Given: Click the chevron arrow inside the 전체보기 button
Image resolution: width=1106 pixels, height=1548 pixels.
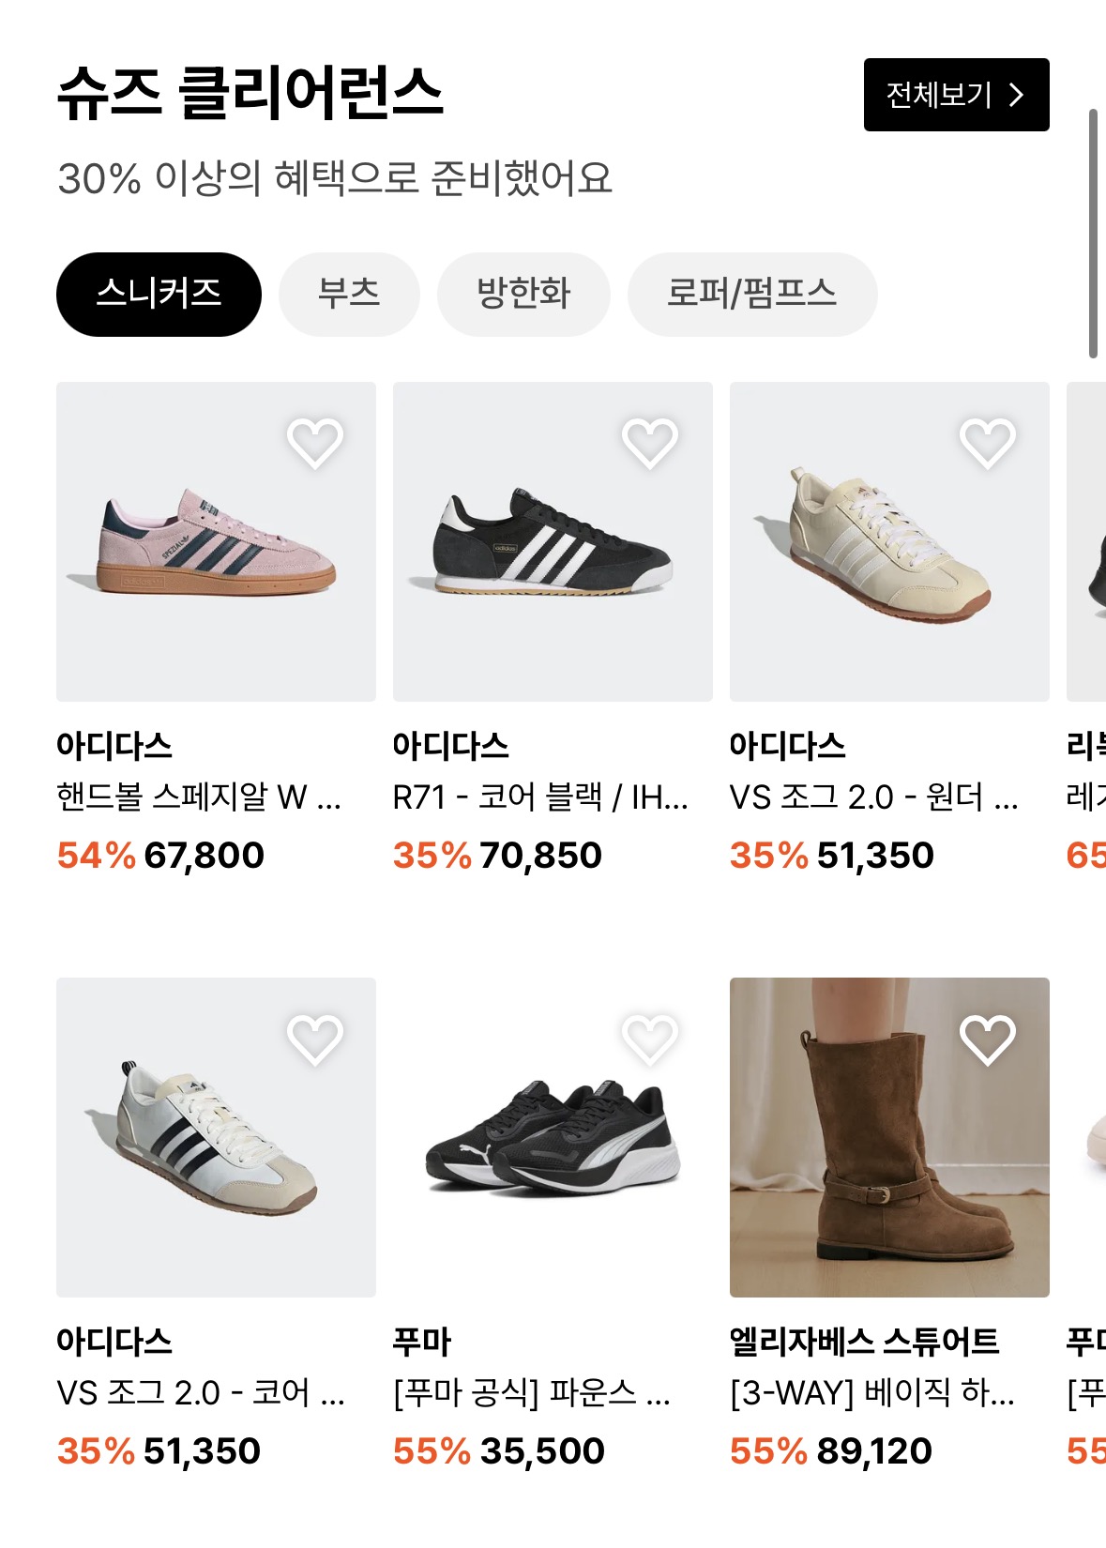Looking at the screenshot, I should 1019,95.
